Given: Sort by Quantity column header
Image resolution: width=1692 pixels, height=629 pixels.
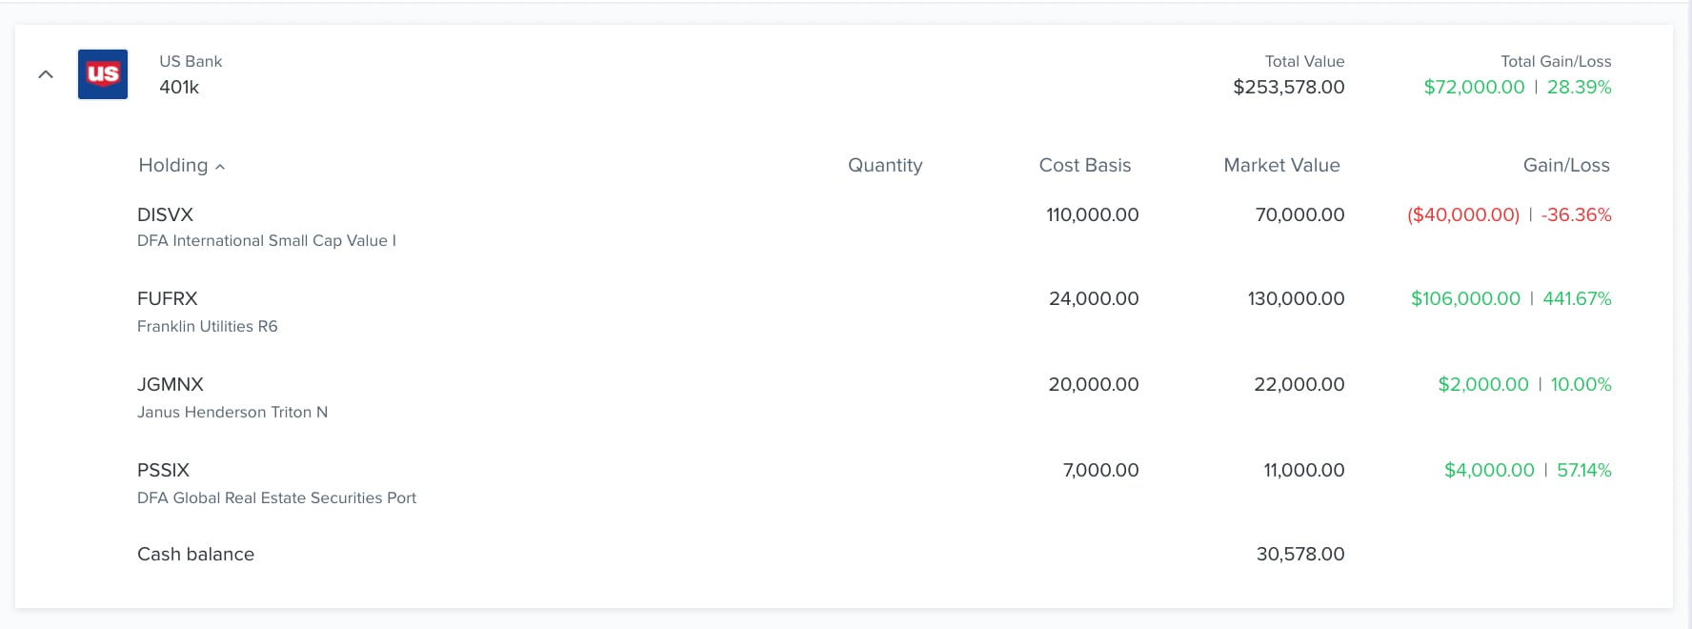Looking at the screenshot, I should 885,165.
